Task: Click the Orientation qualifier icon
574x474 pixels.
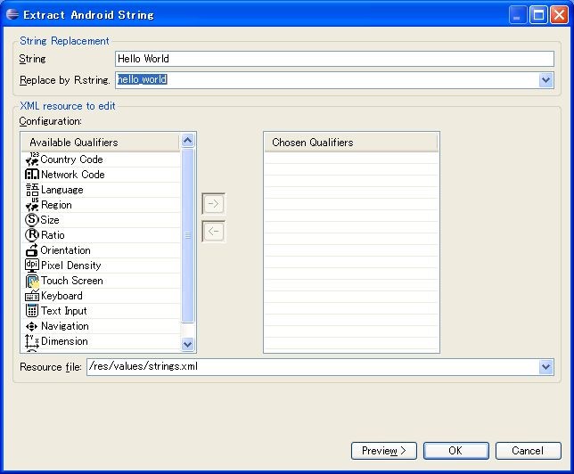Action: point(32,250)
